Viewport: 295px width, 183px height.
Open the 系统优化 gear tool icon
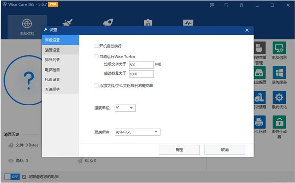click(x=279, y=97)
